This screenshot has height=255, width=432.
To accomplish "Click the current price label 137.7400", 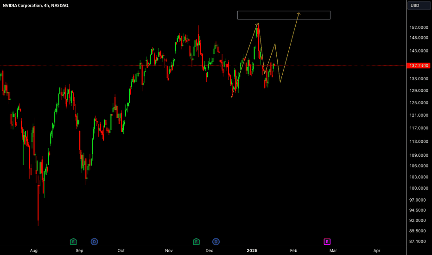I will [419, 66].
